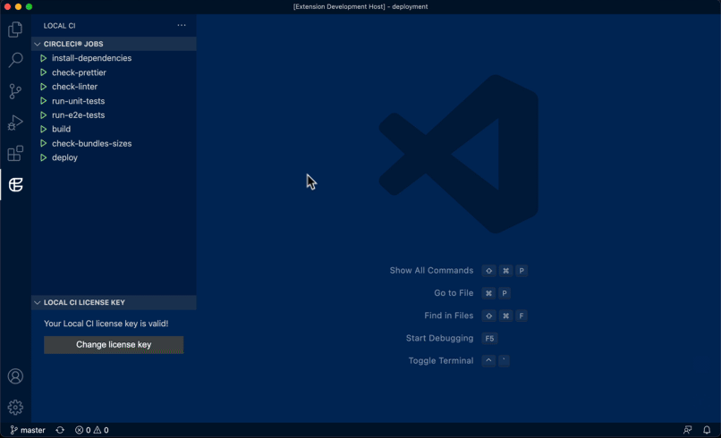
Task: Run the check-prettier job play icon
Action: click(43, 72)
